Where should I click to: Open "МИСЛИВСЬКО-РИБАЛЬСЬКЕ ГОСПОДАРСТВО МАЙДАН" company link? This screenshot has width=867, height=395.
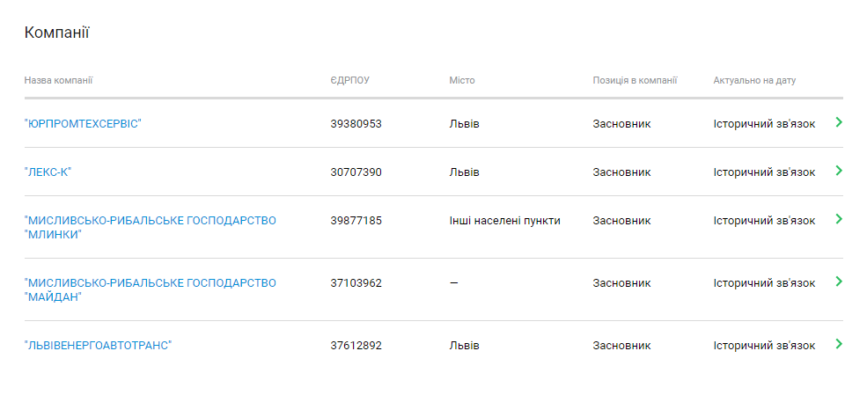pos(150,283)
